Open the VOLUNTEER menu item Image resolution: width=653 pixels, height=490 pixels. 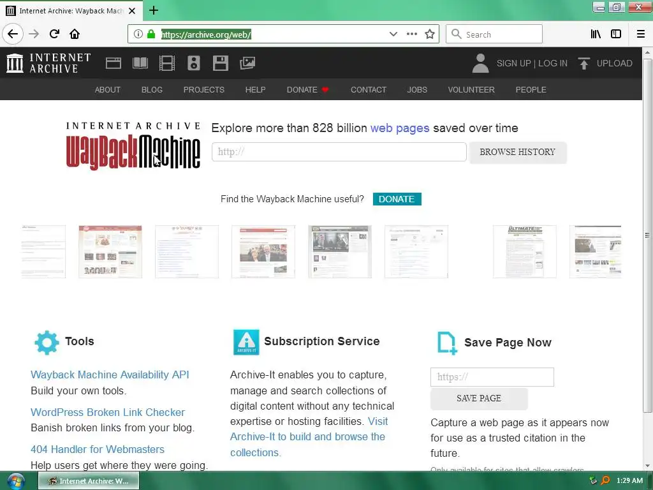pyautogui.click(x=471, y=89)
